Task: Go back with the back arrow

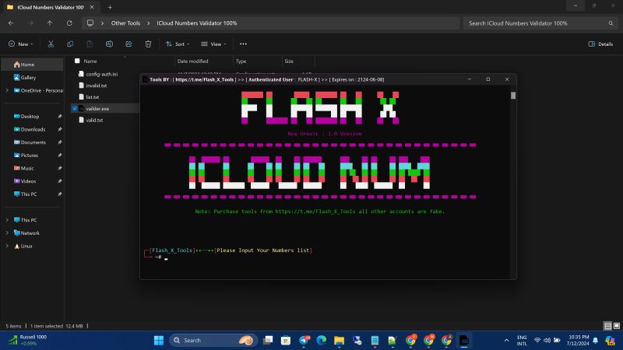Action: 11,23
